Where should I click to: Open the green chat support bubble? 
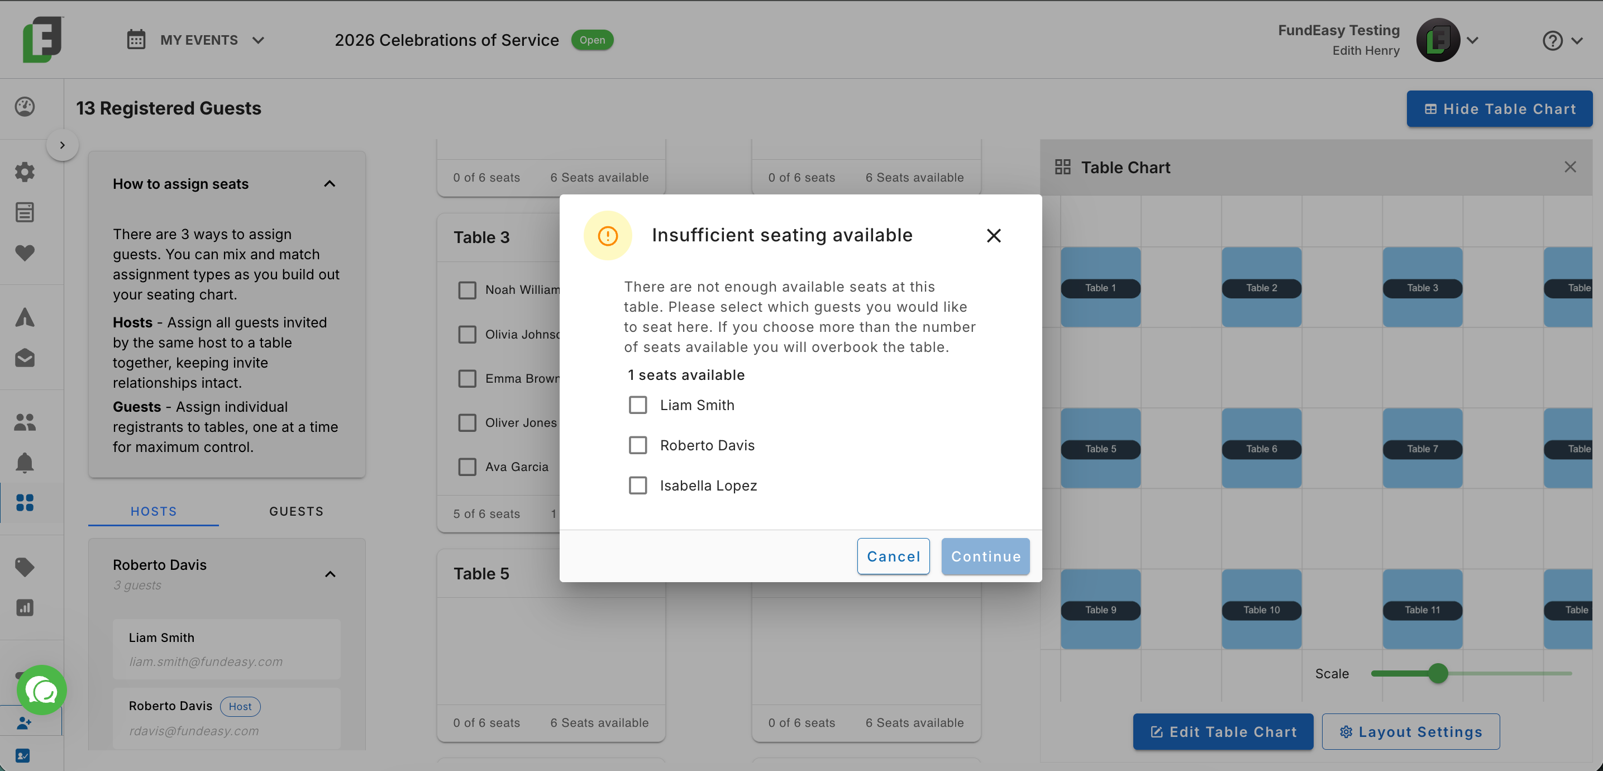pos(42,690)
